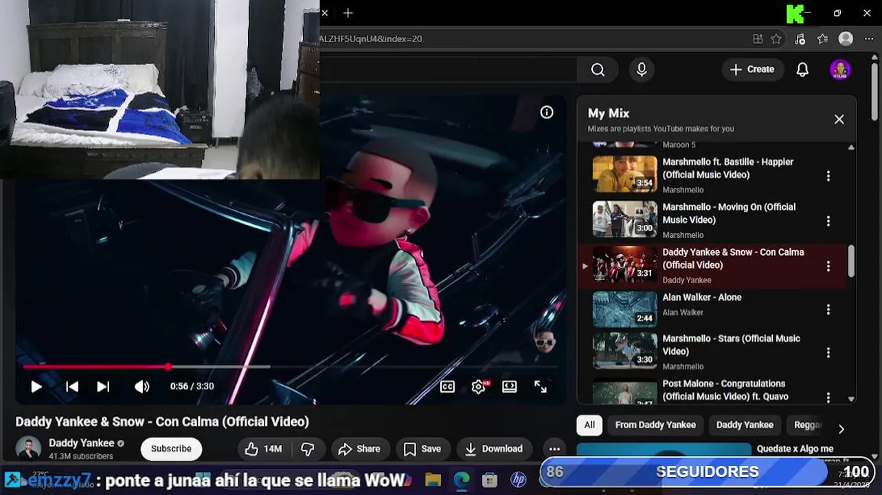Image resolution: width=882 pixels, height=495 pixels.
Task: Click the YouTube search magnifier button
Action: pos(598,69)
